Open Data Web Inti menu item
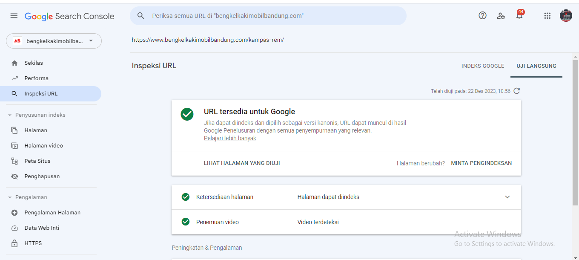Screen dimensions: 579x260 click(51, 228)
